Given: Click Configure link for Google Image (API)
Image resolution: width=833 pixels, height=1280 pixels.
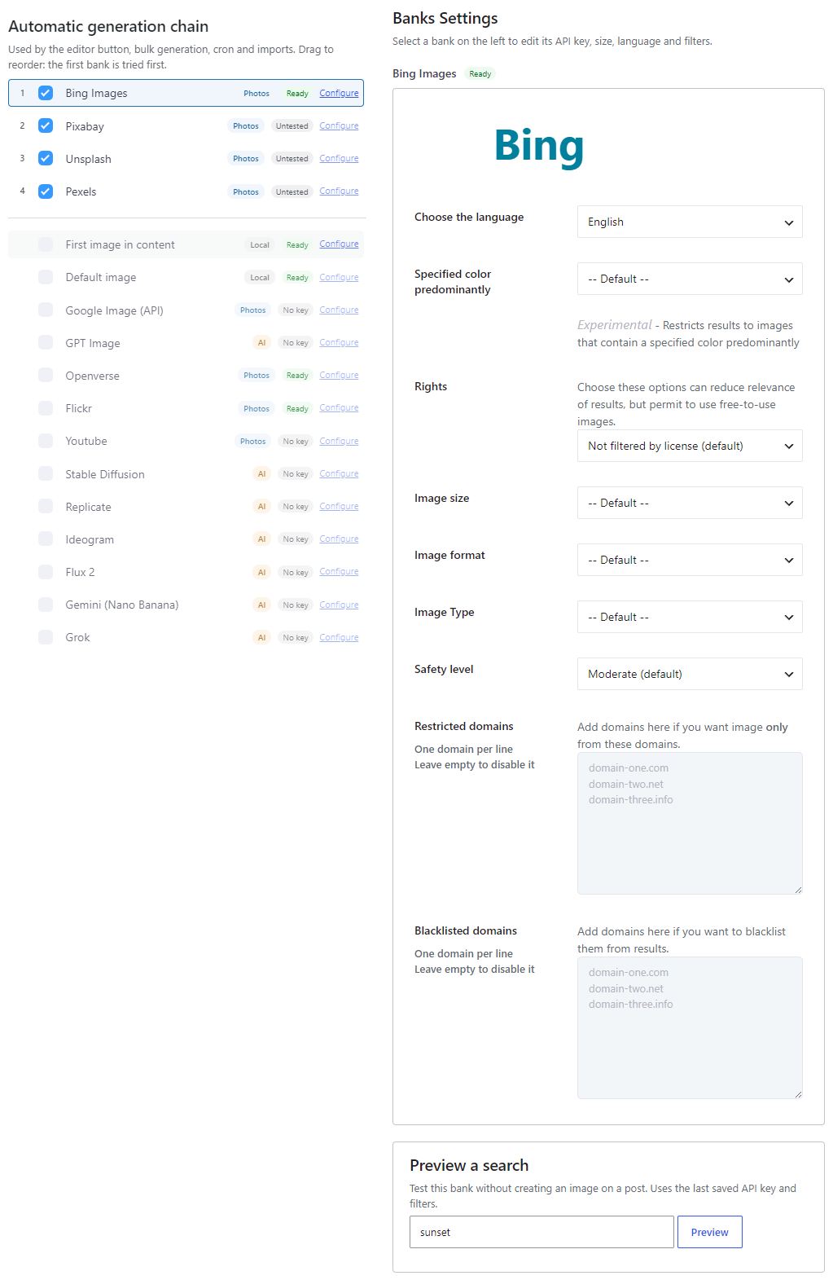Looking at the screenshot, I should 339,310.
